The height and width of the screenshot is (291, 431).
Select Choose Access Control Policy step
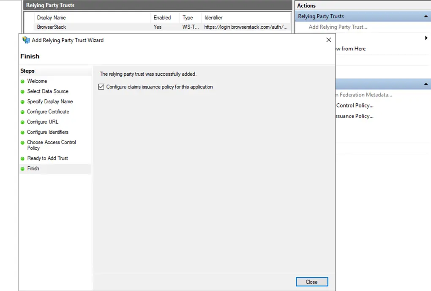[51, 145]
